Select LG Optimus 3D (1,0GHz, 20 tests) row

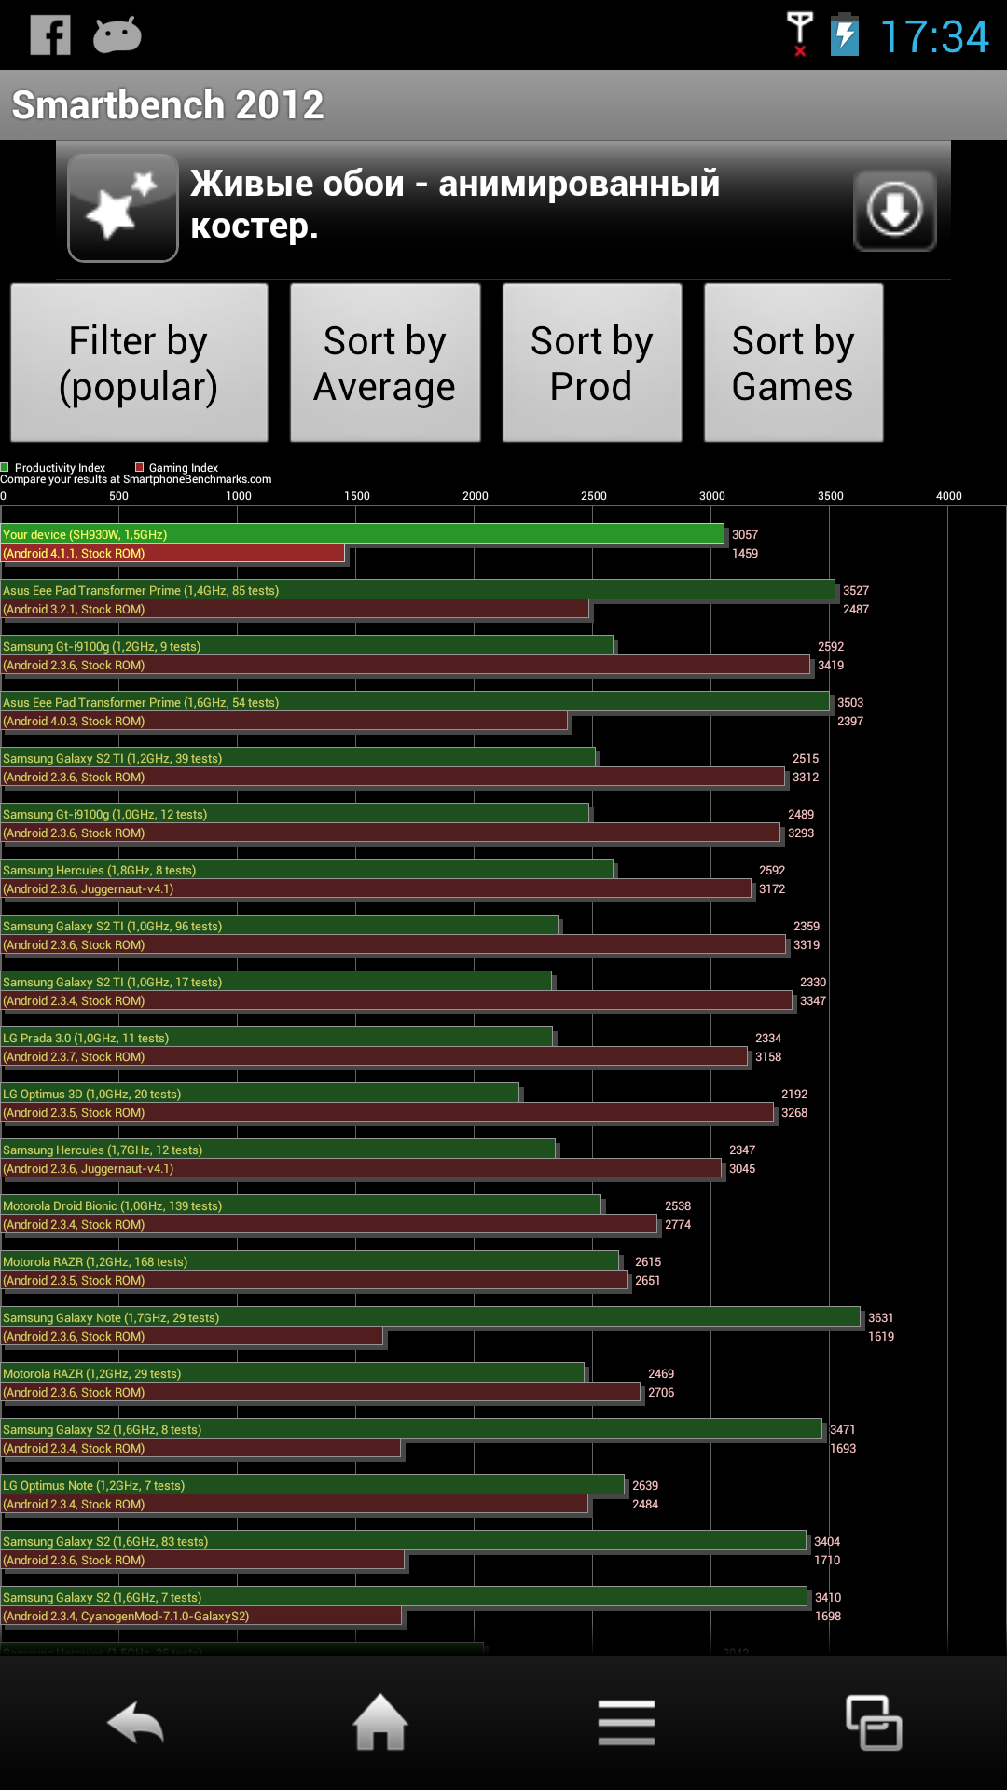pos(387,1103)
